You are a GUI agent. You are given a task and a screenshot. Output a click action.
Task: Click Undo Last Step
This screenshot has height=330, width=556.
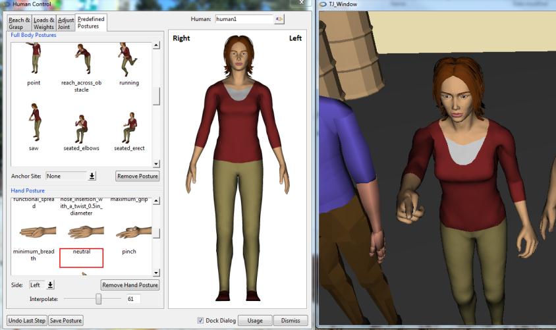click(x=27, y=321)
